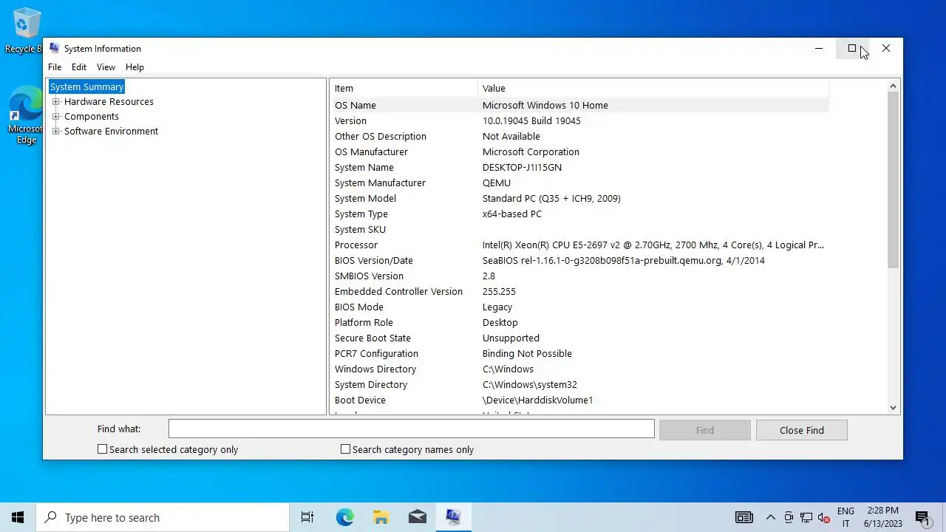Image resolution: width=946 pixels, height=532 pixels.
Task: Select the Processor row
Action: coord(579,245)
